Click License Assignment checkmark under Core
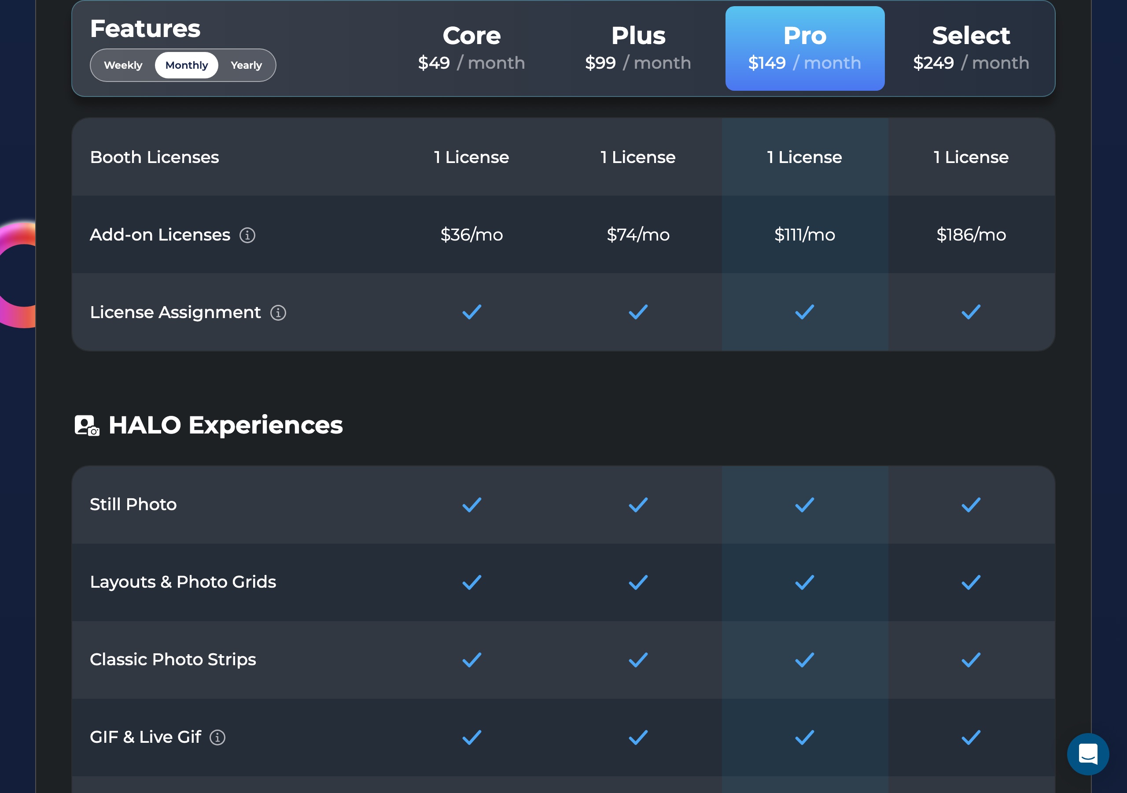The height and width of the screenshot is (793, 1127). (471, 312)
